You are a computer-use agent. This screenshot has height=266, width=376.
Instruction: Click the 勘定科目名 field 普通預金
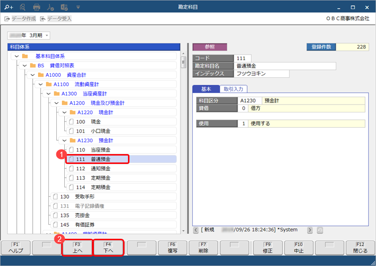(285, 66)
